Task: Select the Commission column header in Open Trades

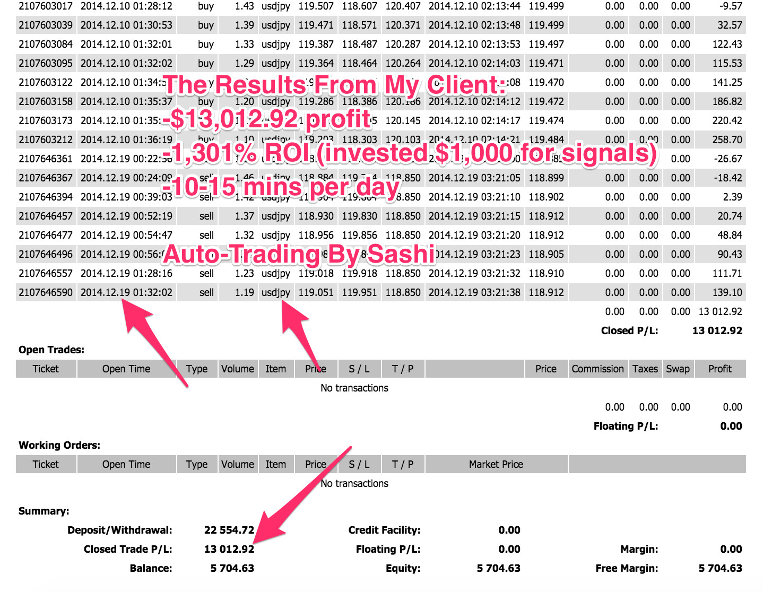Action: tap(597, 369)
